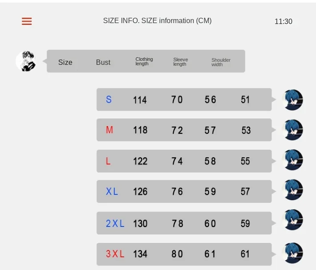
Task: Select the red L size label
Action: pyautogui.click(x=108, y=161)
